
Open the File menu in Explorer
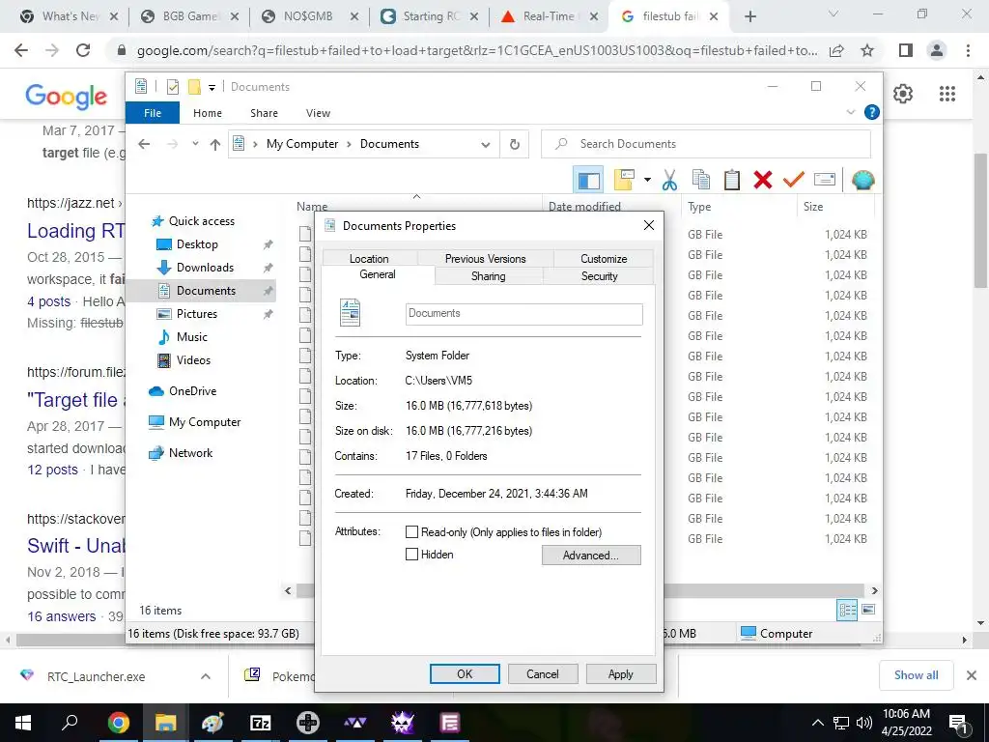[153, 113]
